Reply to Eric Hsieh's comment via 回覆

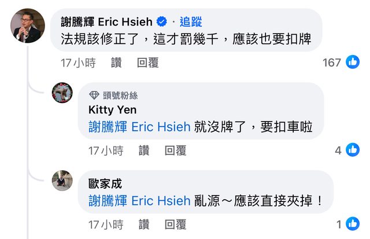click(148, 63)
